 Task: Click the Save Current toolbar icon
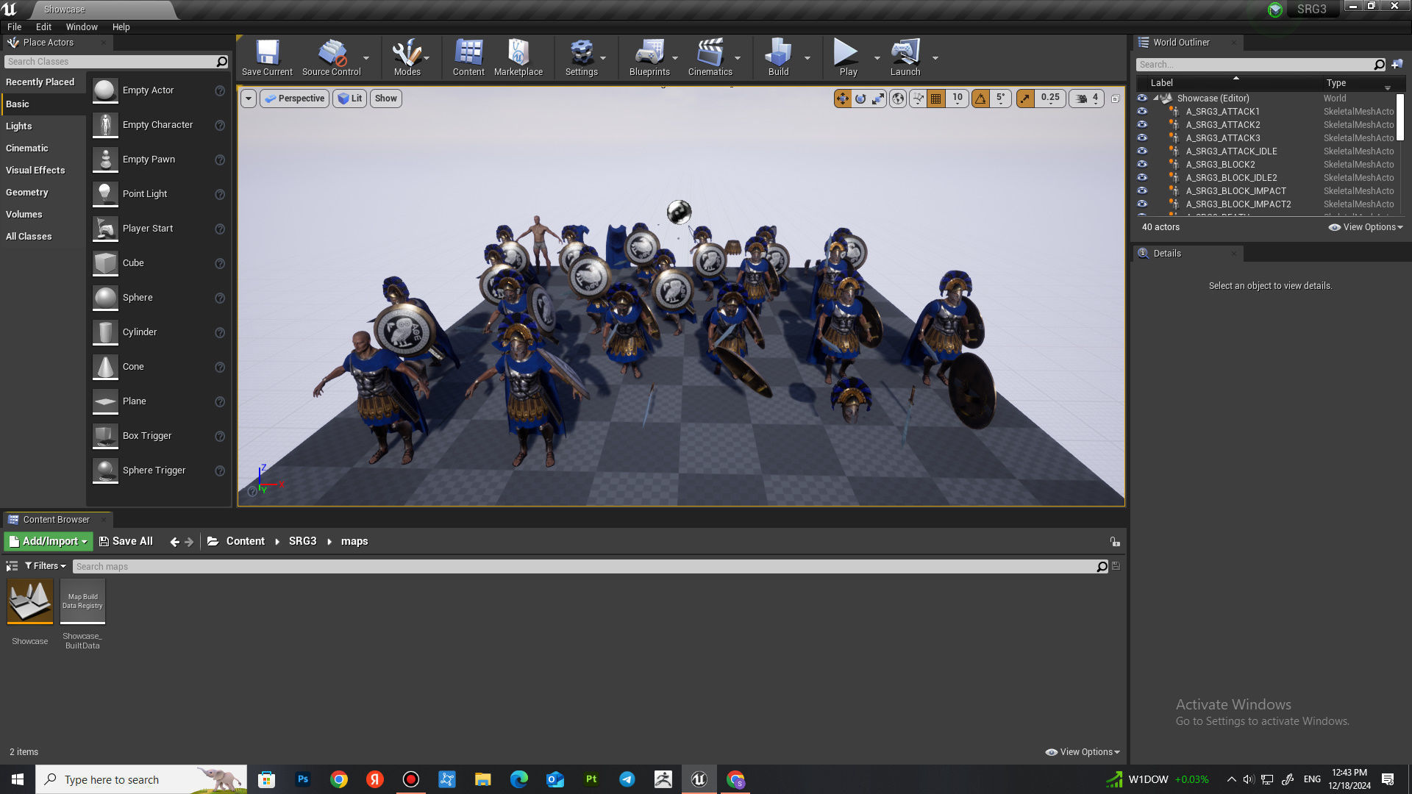pos(267,57)
